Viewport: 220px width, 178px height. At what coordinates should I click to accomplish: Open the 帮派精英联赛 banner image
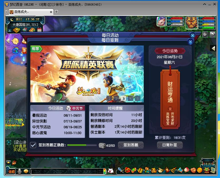point(87,74)
